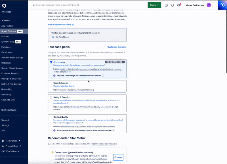The width and height of the screenshot is (227, 164).
Task: Click the help question mark icon
Action: (x=166, y=5)
